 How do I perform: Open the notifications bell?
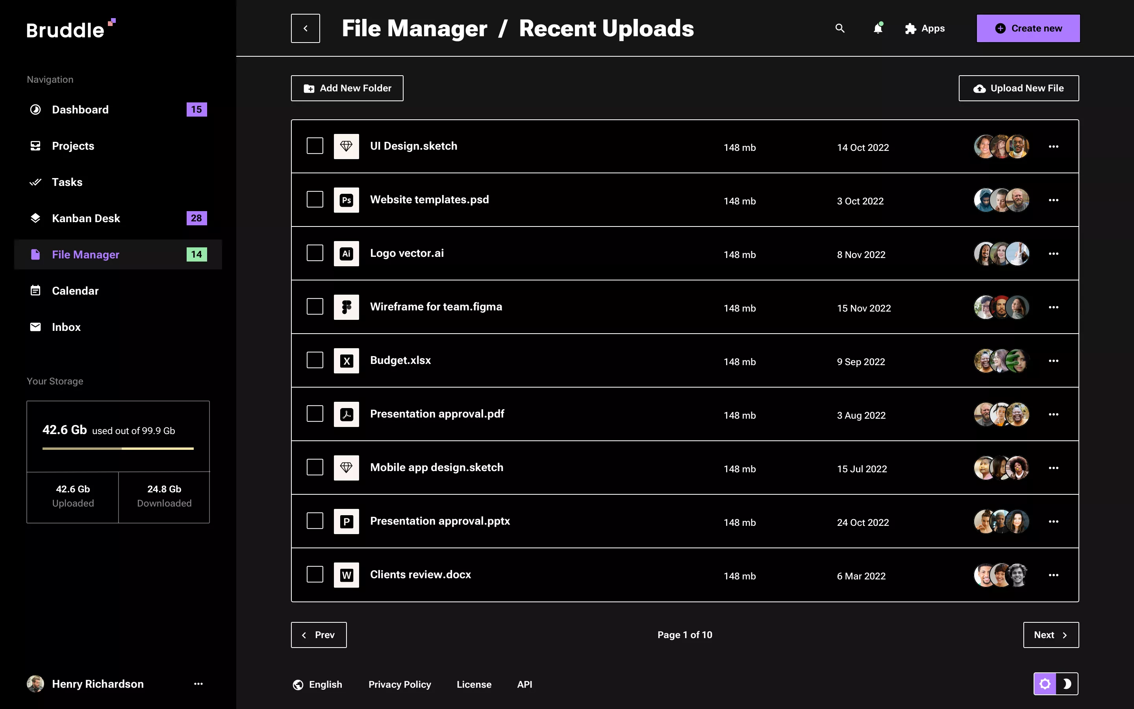877,28
